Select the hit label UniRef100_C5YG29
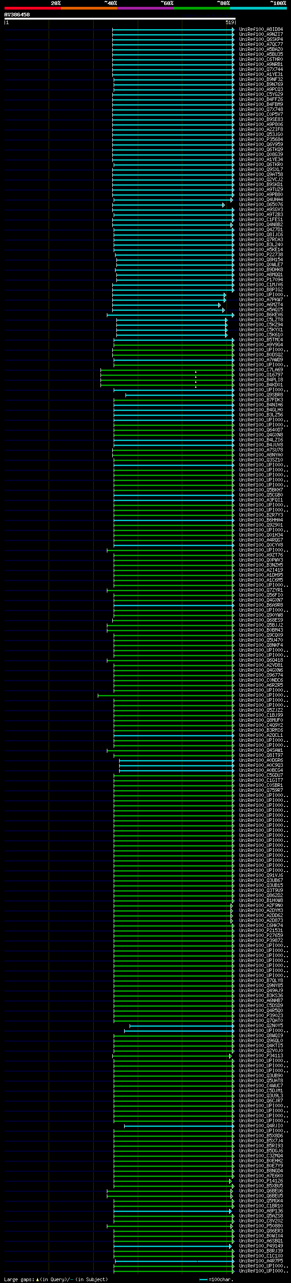The width and height of the screenshot is (291, 1283). click(x=261, y=94)
